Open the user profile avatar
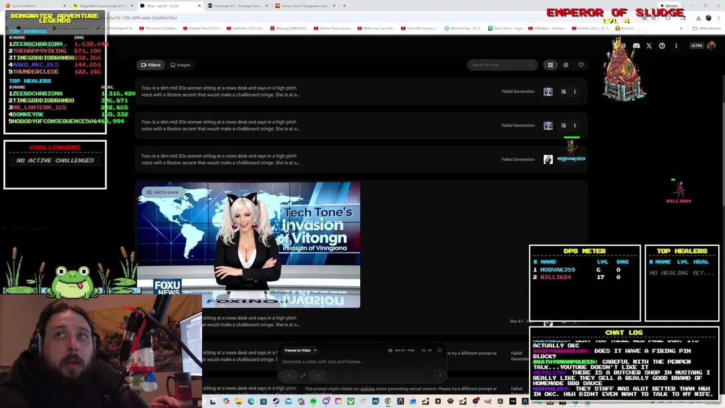Image resolution: width=725 pixels, height=408 pixels. [711, 46]
